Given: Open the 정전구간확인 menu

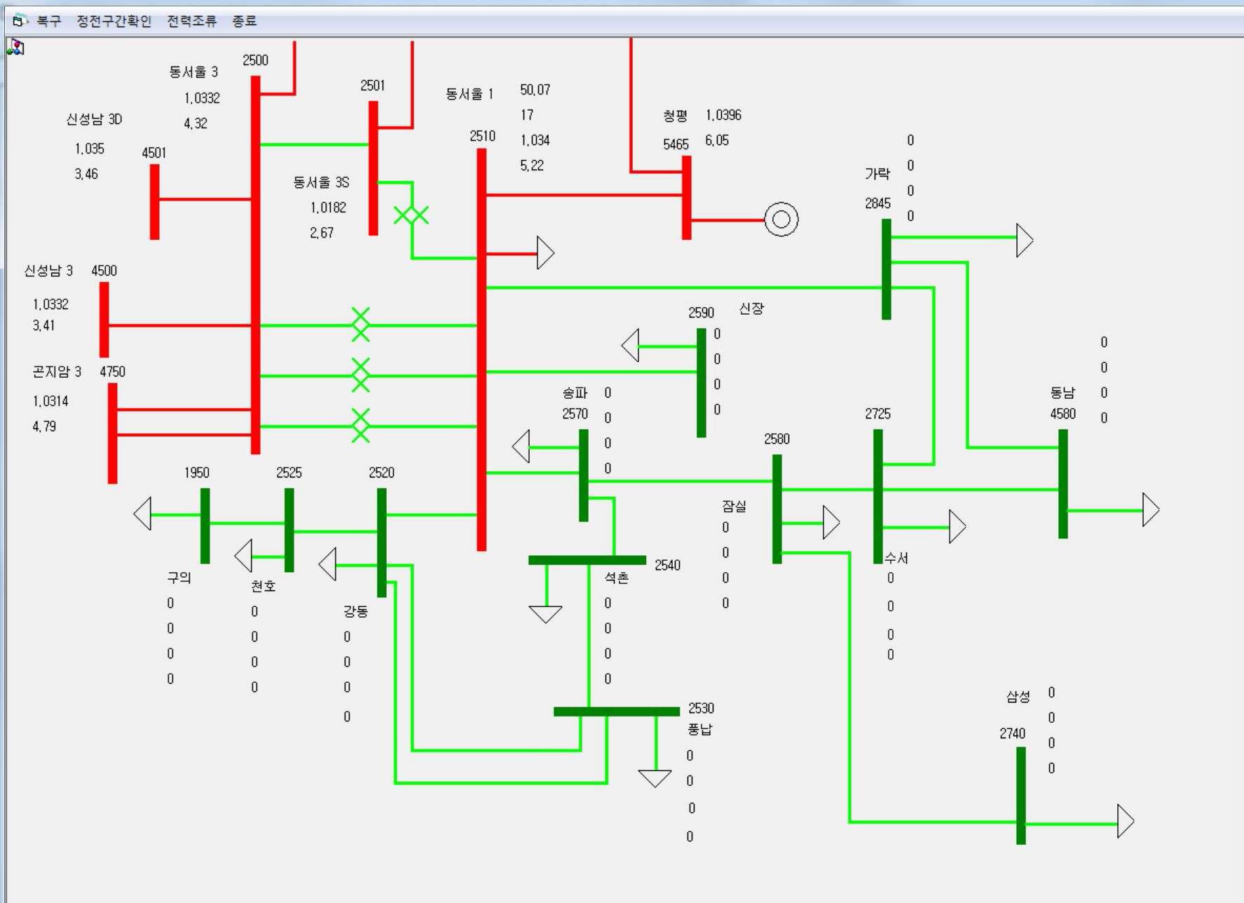Looking at the screenshot, I should pos(114,21).
